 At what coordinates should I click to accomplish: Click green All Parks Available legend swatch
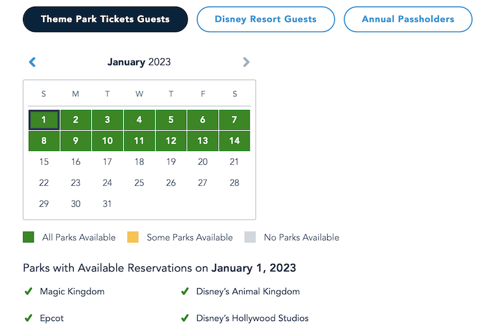28,238
